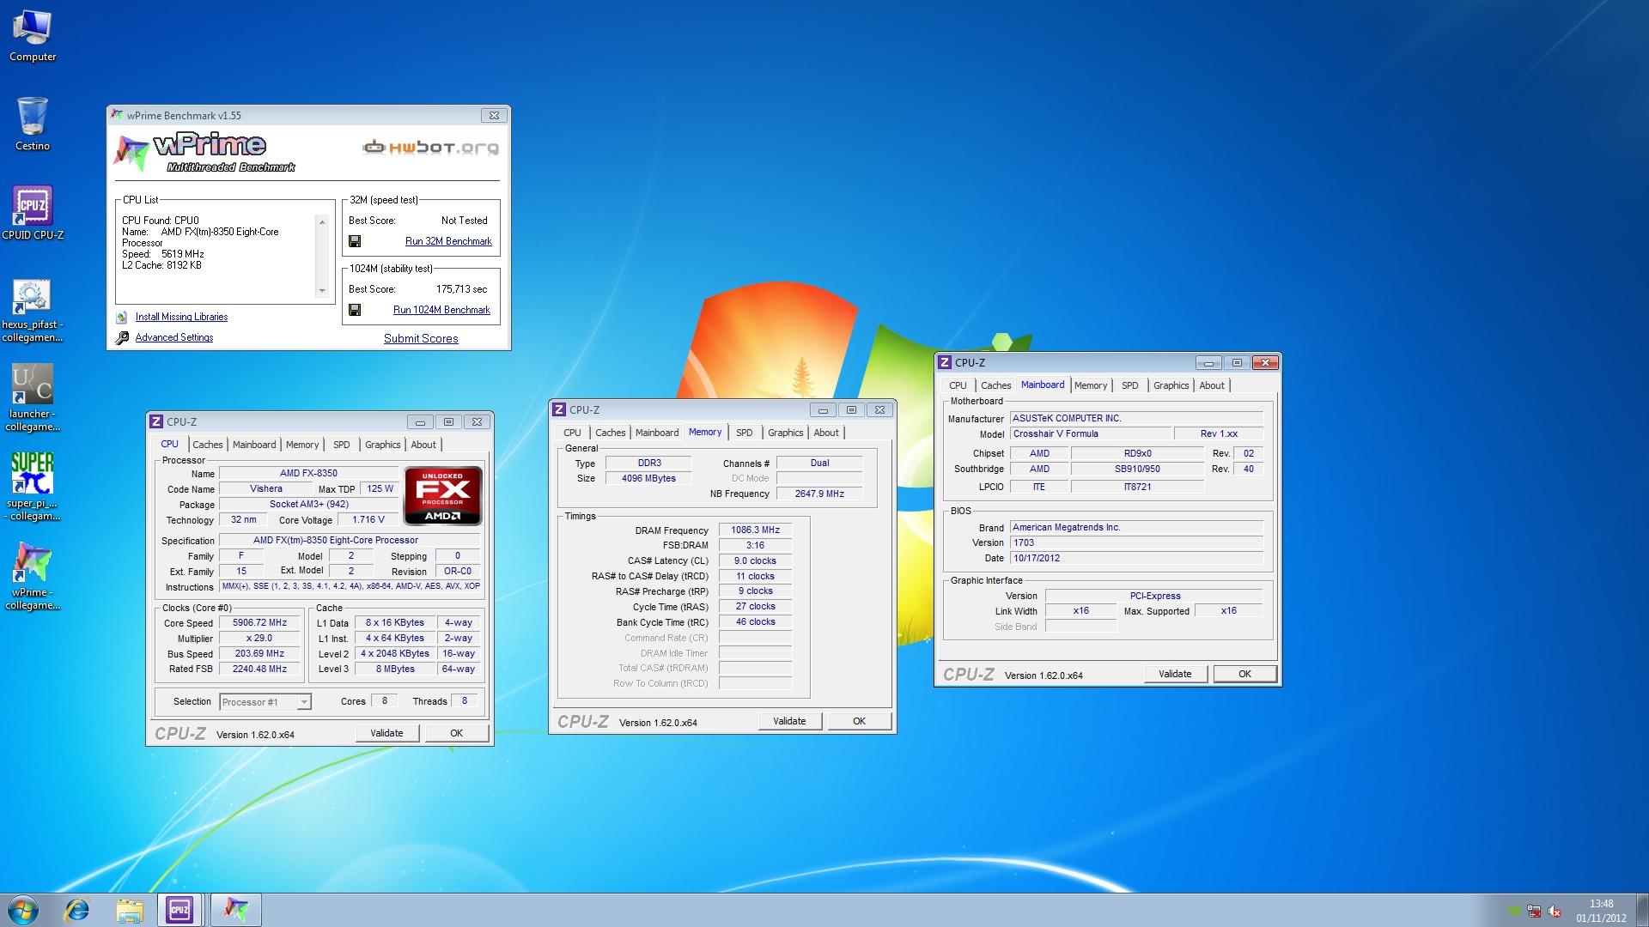Switch to the CPU tab in Memory window
1649x927 pixels.
[572, 433]
